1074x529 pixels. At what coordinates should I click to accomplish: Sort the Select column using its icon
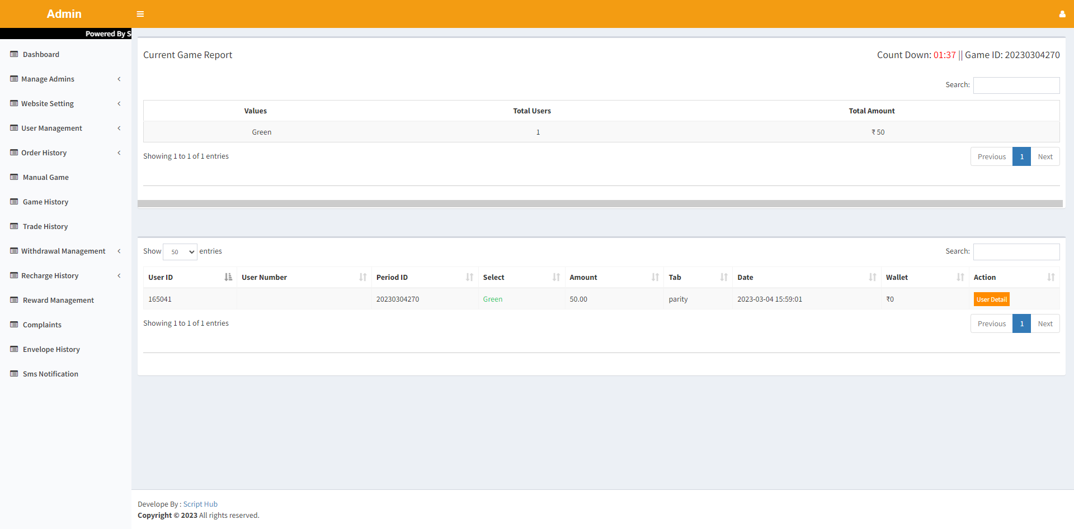coord(556,277)
